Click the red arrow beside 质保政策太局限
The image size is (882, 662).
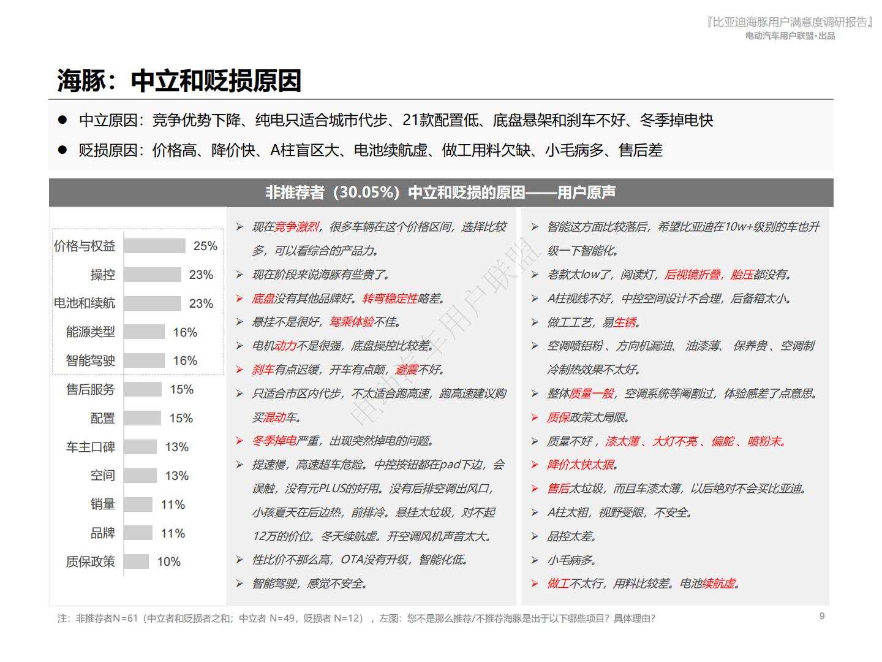(x=535, y=418)
